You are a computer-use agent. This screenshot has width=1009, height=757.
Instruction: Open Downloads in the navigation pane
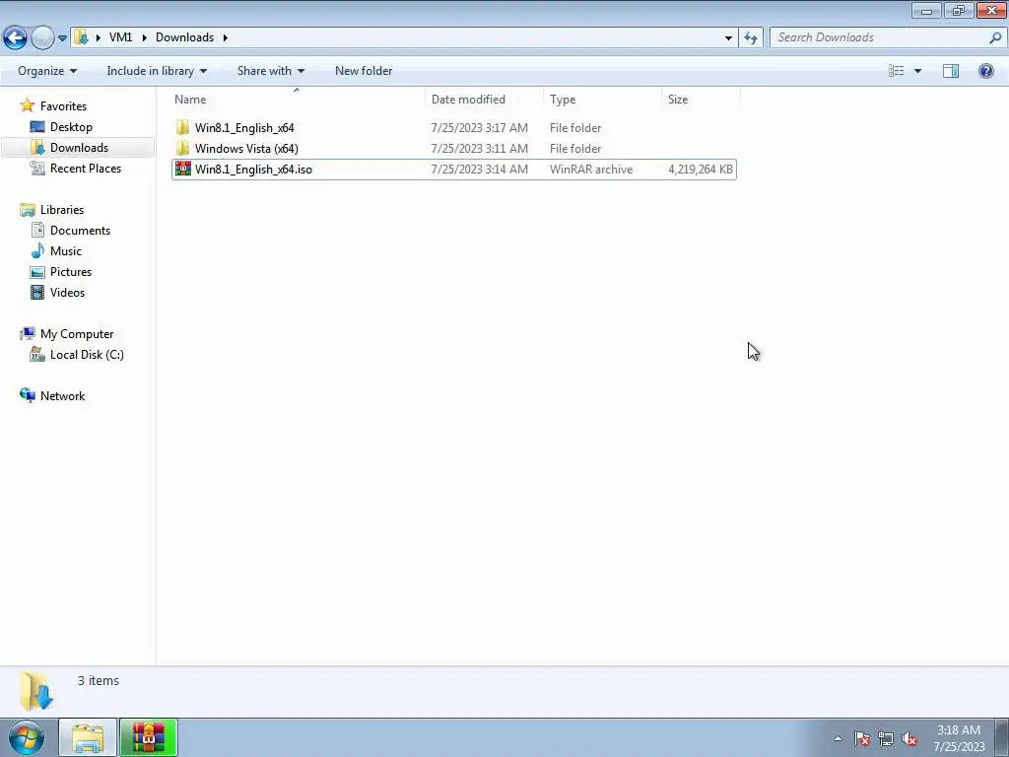point(79,148)
